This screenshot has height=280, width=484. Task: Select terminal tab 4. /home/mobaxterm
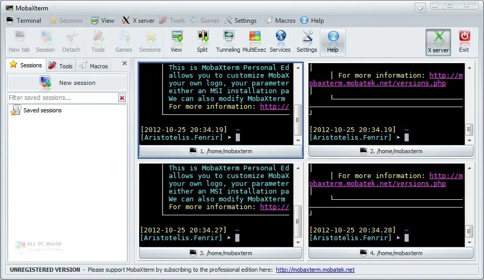click(391, 253)
